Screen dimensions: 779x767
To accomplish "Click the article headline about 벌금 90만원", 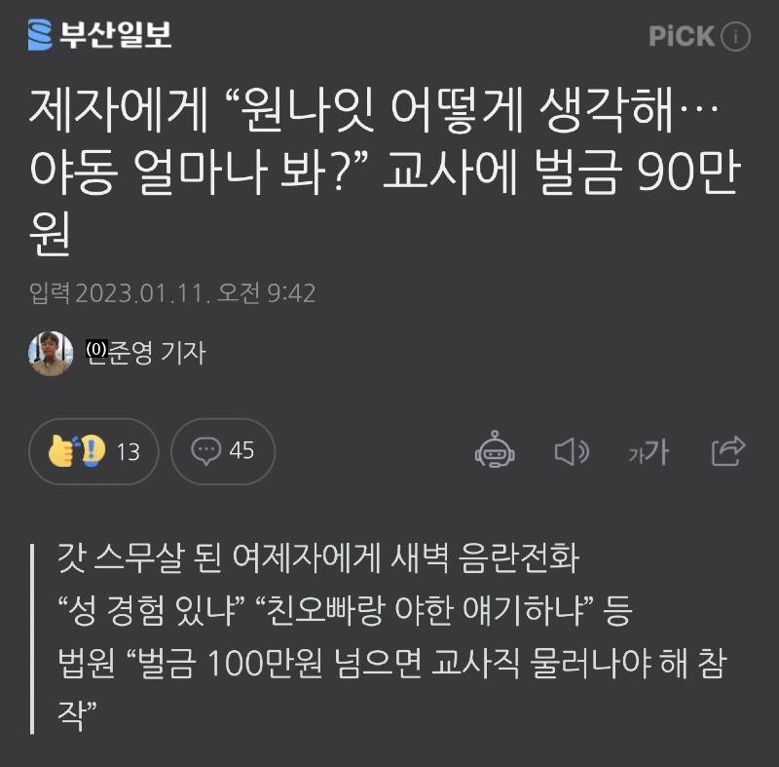I will (x=386, y=171).
